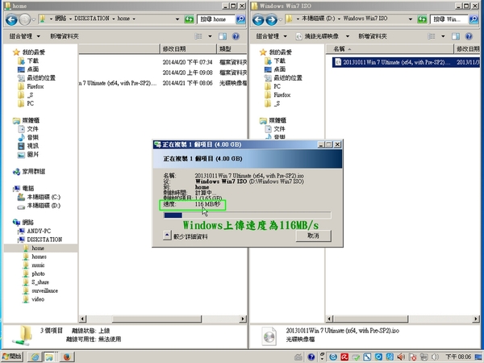Screen dimensions: 484x363
Task: Select homes folder under DISKSTATION
Action: click(x=39, y=257)
